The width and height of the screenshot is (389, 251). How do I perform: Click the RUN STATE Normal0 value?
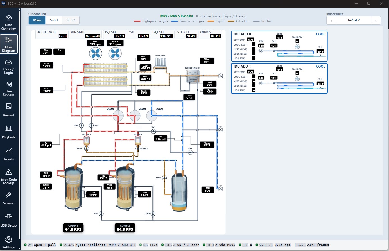tap(93, 36)
